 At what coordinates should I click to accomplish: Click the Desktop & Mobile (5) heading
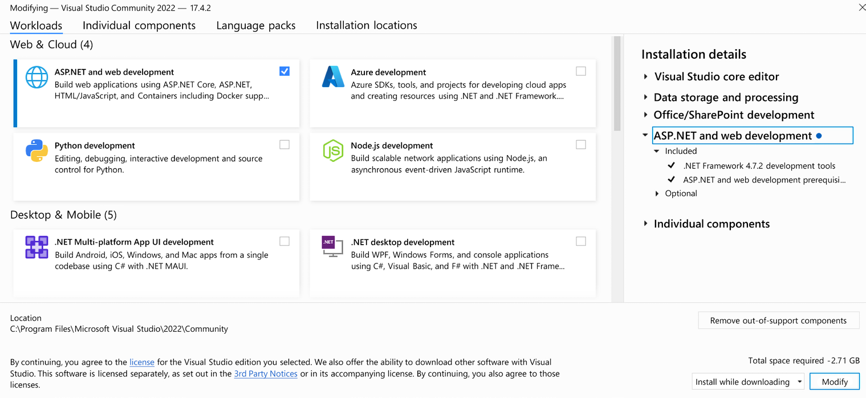[x=63, y=215]
